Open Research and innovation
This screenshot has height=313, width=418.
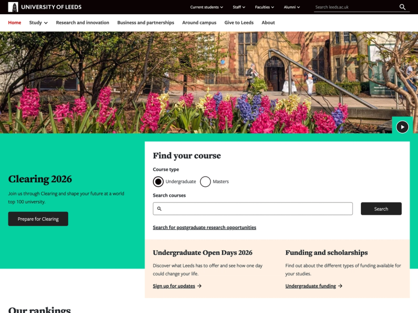pyautogui.click(x=83, y=22)
